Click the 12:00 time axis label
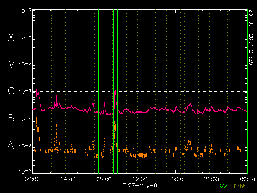This screenshot has height=193, width=257. tap(140, 179)
